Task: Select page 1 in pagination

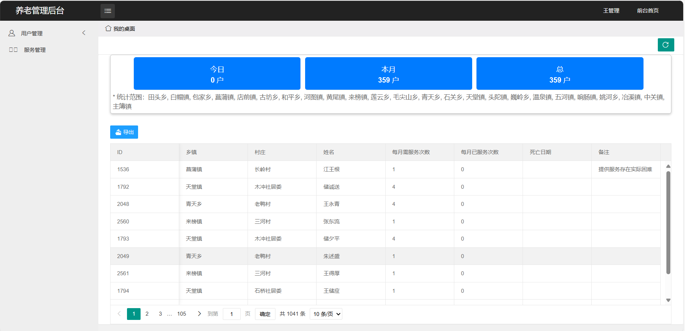Action: click(134, 314)
